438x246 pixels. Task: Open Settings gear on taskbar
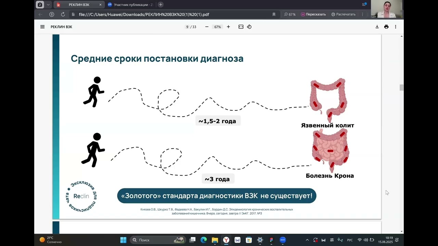point(260,240)
